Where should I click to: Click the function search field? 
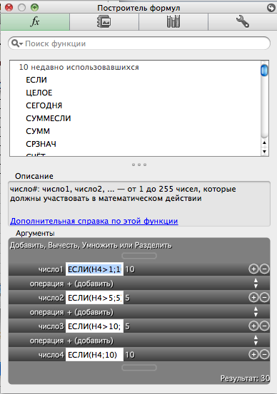tap(139, 43)
